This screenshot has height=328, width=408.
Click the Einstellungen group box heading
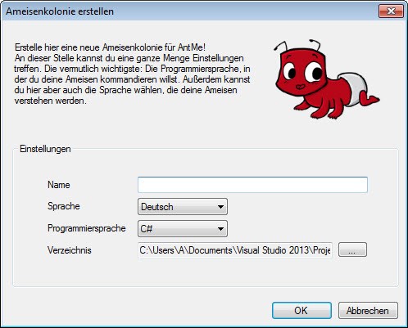[45, 149]
